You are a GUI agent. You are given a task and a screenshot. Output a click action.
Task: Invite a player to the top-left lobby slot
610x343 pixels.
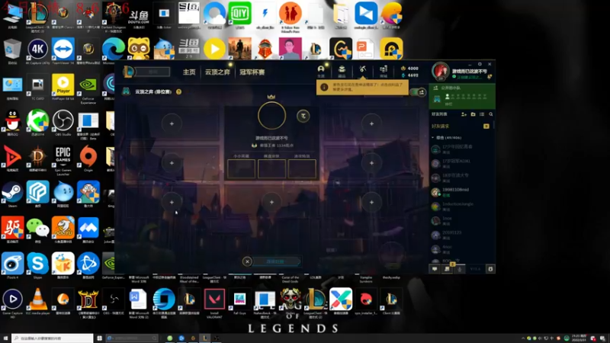[172, 123]
